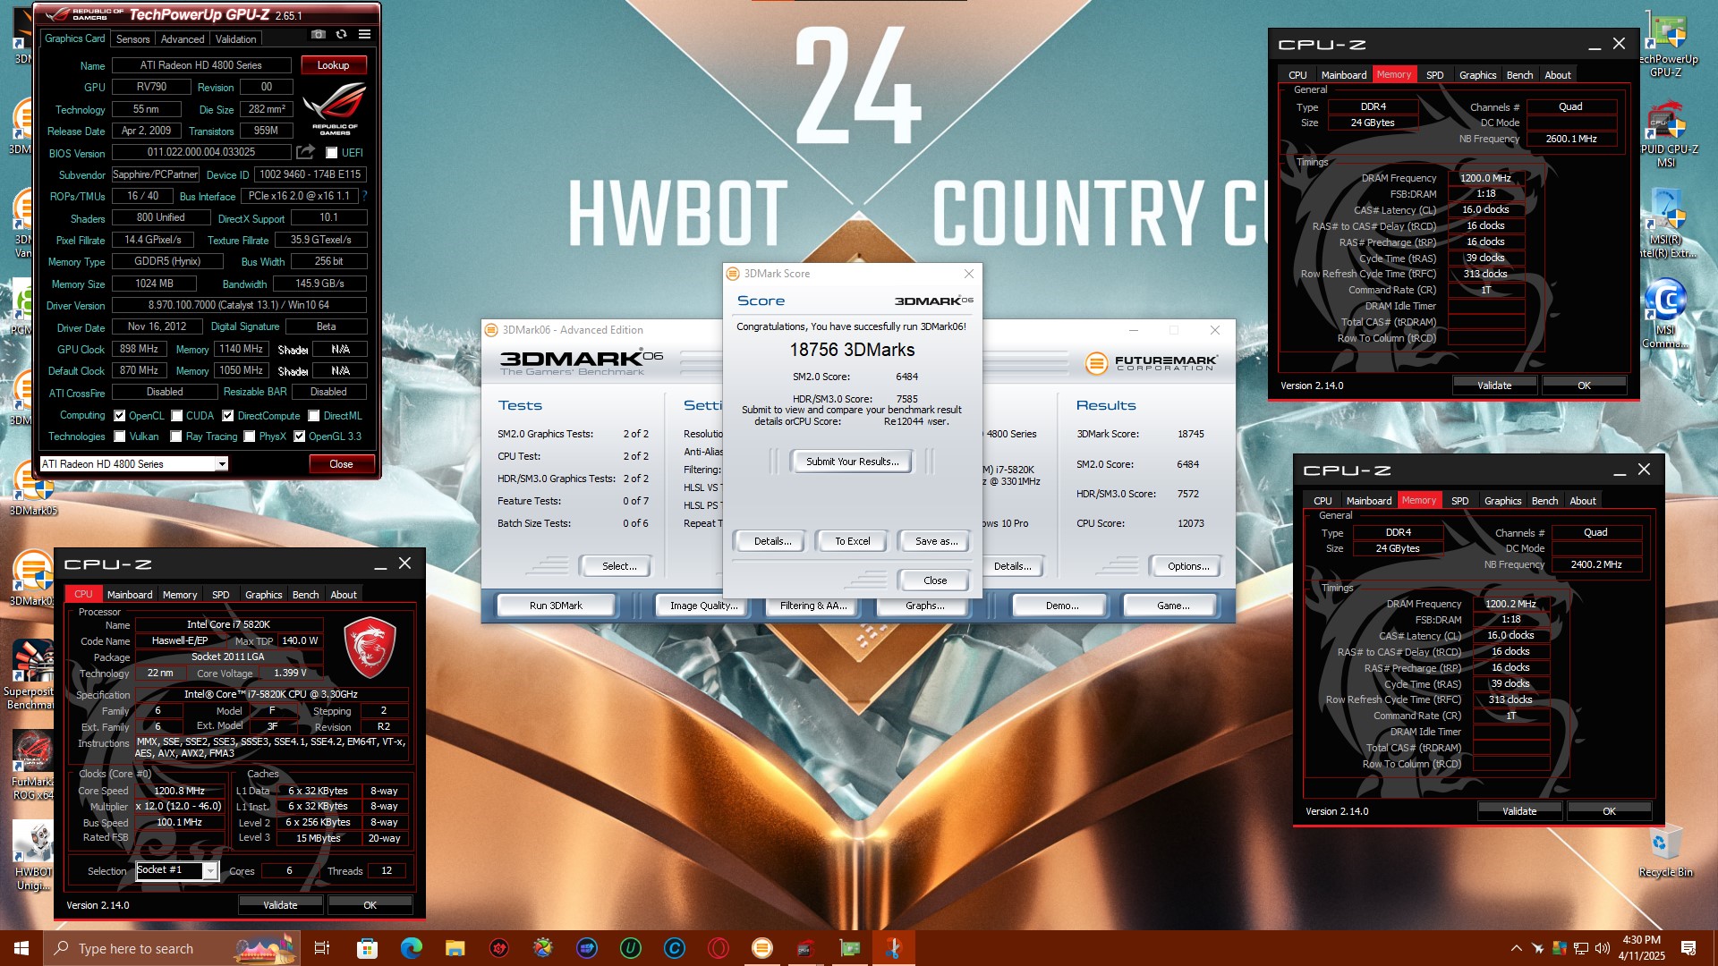Open Task View on the taskbar

(322, 948)
